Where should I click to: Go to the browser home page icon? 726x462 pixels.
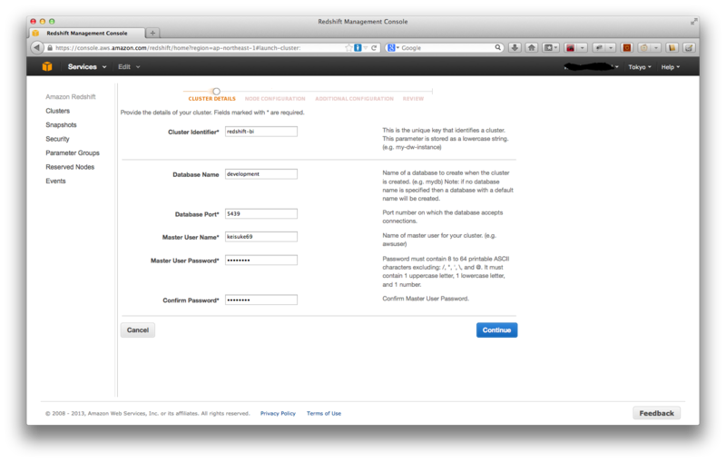tap(532, 48)
